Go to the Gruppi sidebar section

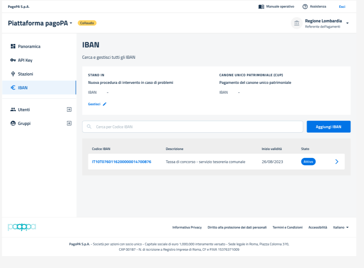point(24,123)
